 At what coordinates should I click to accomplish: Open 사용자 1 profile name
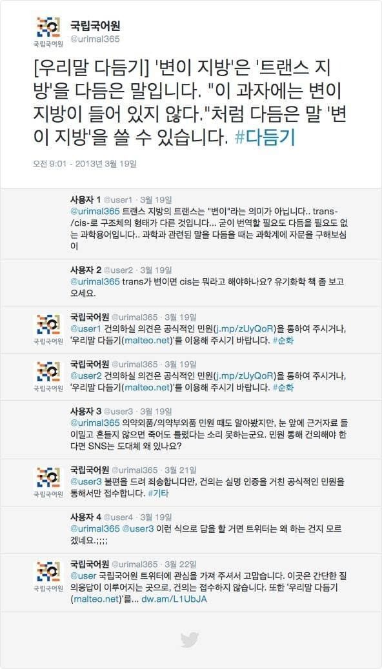point(86,199)
